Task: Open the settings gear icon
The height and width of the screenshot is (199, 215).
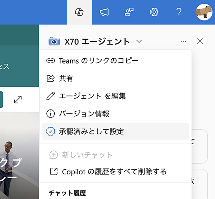Action: coord(154,12)
